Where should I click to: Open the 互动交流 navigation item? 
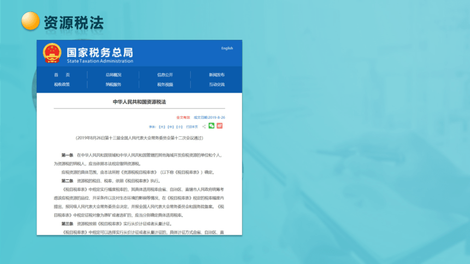point(217,85)
